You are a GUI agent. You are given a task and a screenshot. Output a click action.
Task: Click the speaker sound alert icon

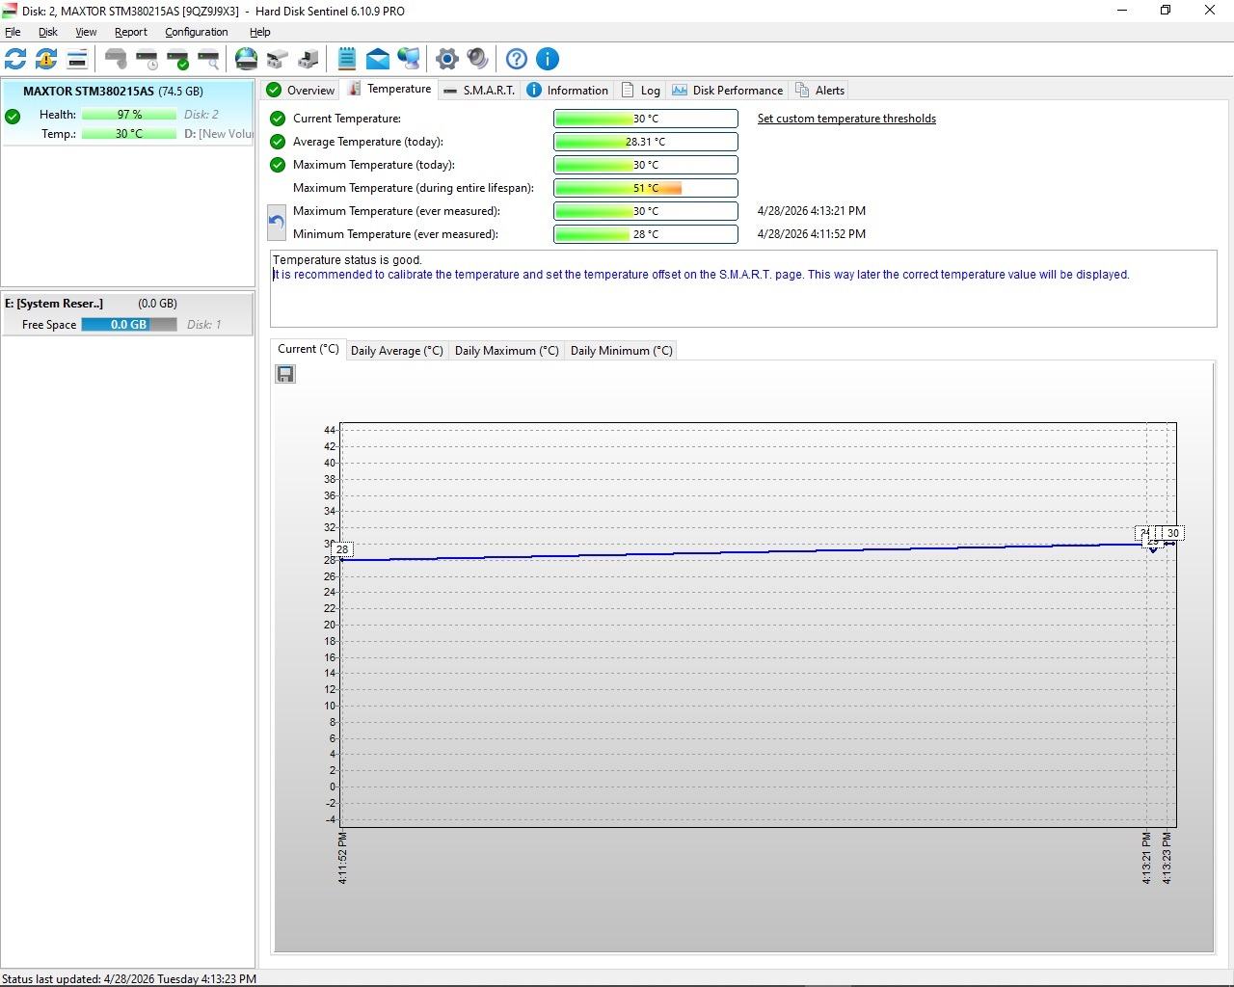pos(477,59)
